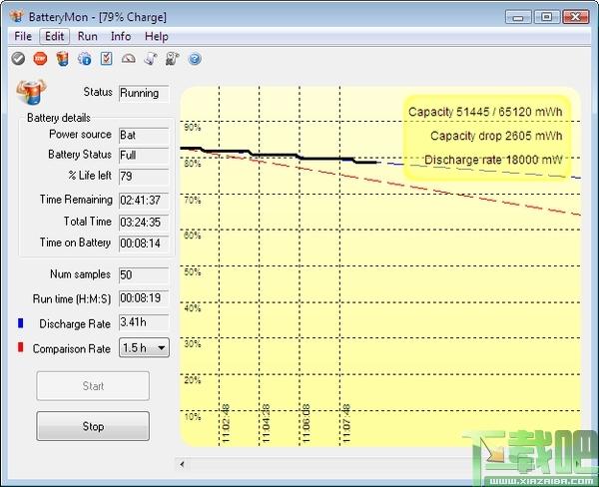Click the gray checkmark start toolbar icon

[18, 59]
